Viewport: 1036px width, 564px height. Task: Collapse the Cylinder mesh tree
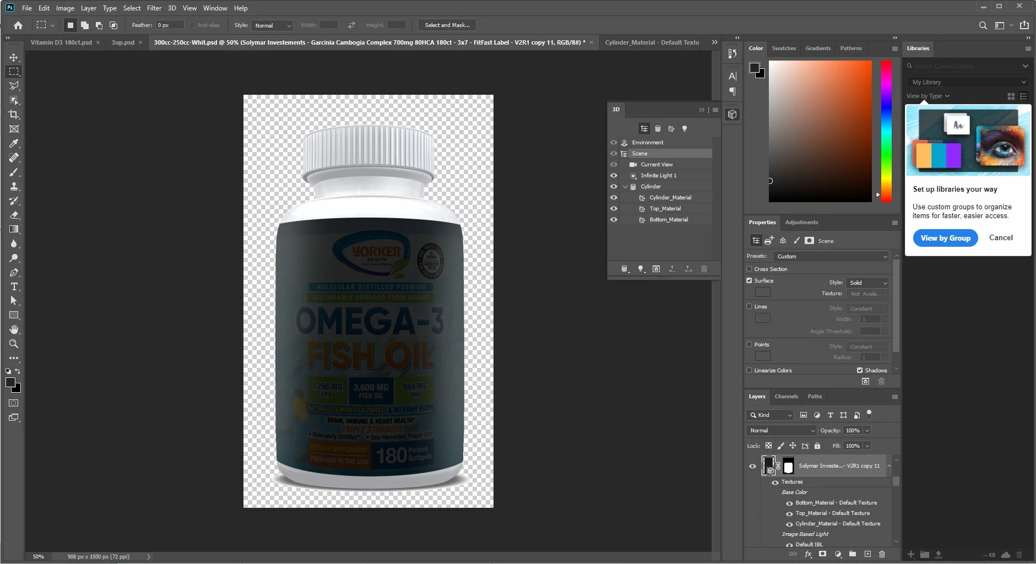625,187
